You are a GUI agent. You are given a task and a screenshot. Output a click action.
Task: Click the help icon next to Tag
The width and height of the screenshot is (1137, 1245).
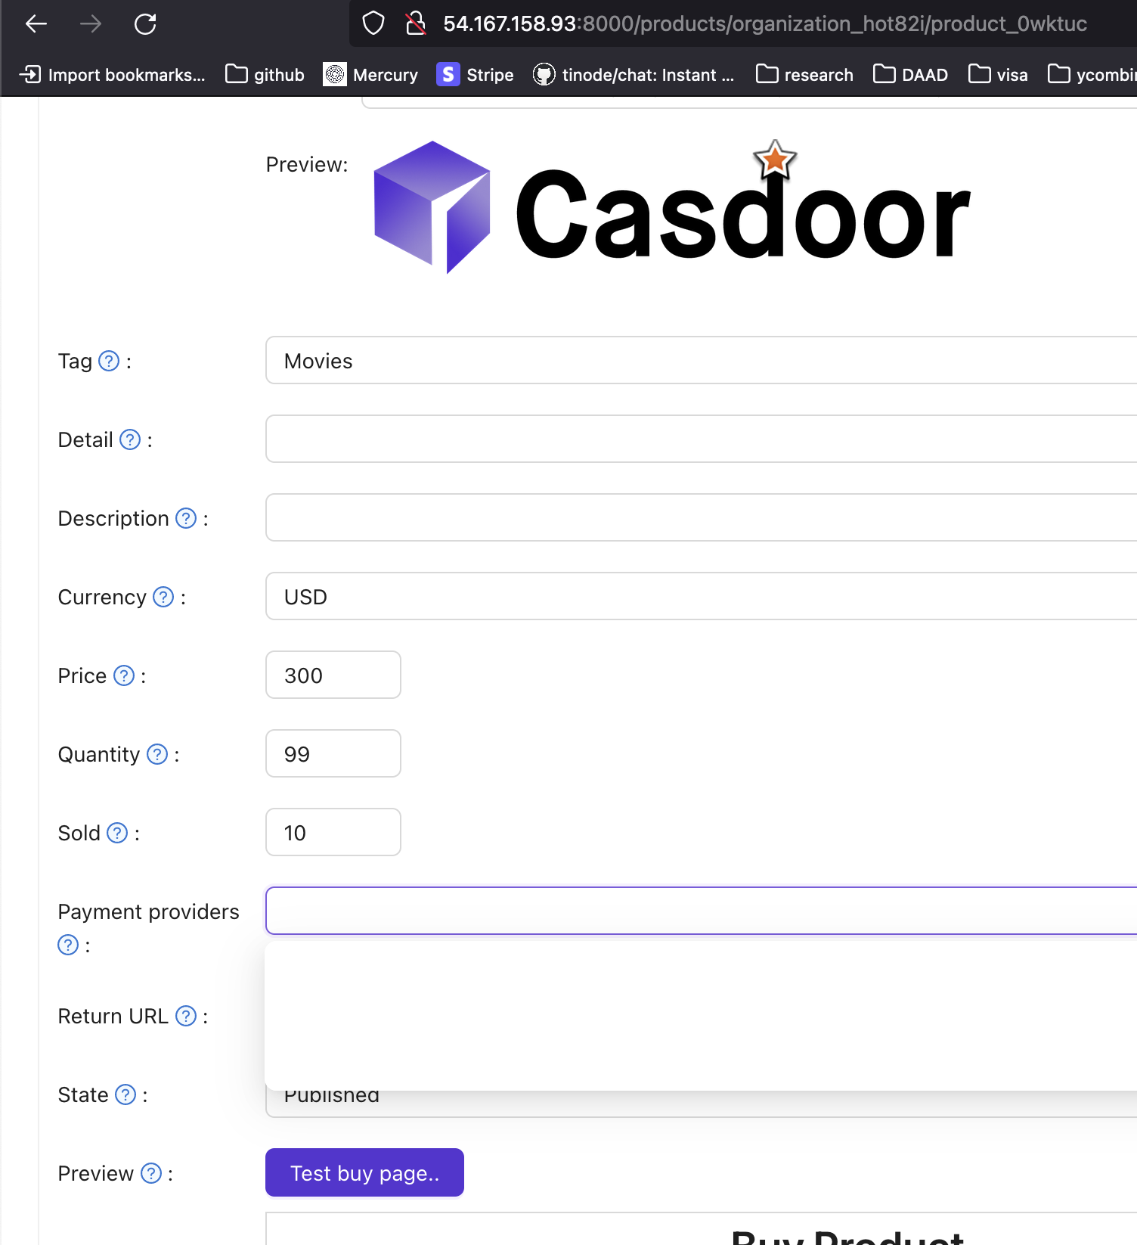click(x=110, y=362)
